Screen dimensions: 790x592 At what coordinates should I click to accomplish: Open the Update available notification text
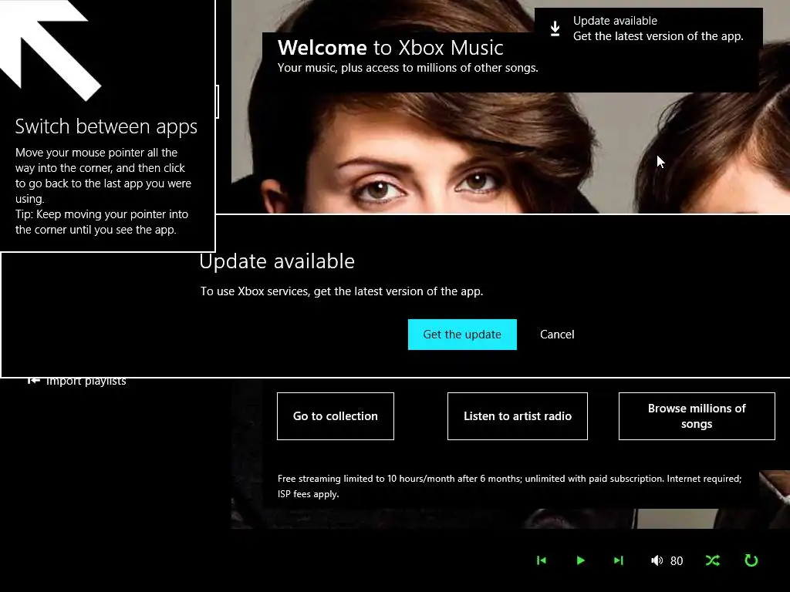pyautogui.click(x=615, y=21)
